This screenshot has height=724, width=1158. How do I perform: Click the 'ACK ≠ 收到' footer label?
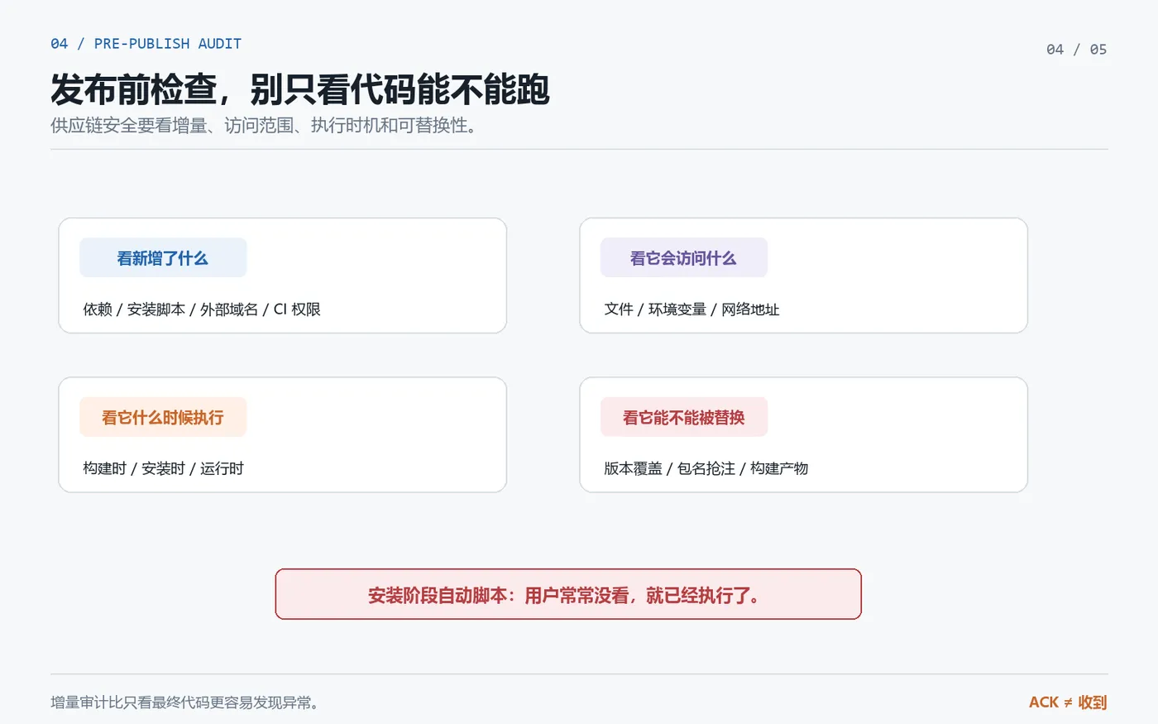(x=1068, y=702)
